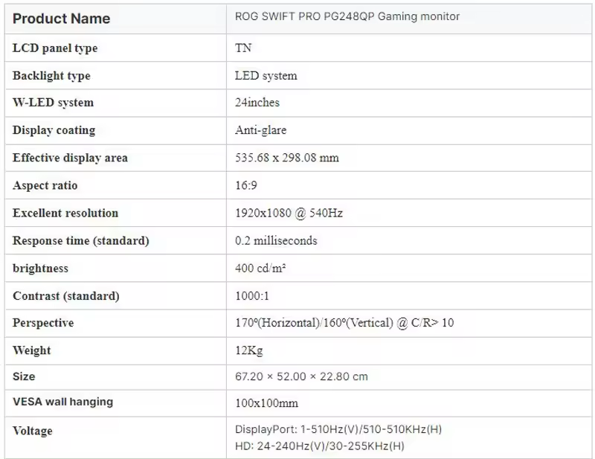
Task: Select the 1920x1080 @ 540Hz resolution value
Action: click(x=289, y=213)
